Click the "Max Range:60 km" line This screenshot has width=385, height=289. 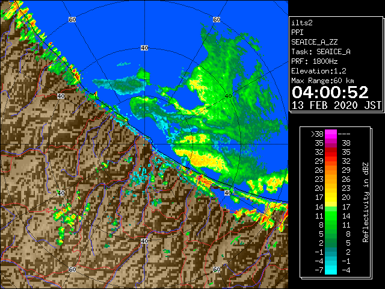coord(322,81)
